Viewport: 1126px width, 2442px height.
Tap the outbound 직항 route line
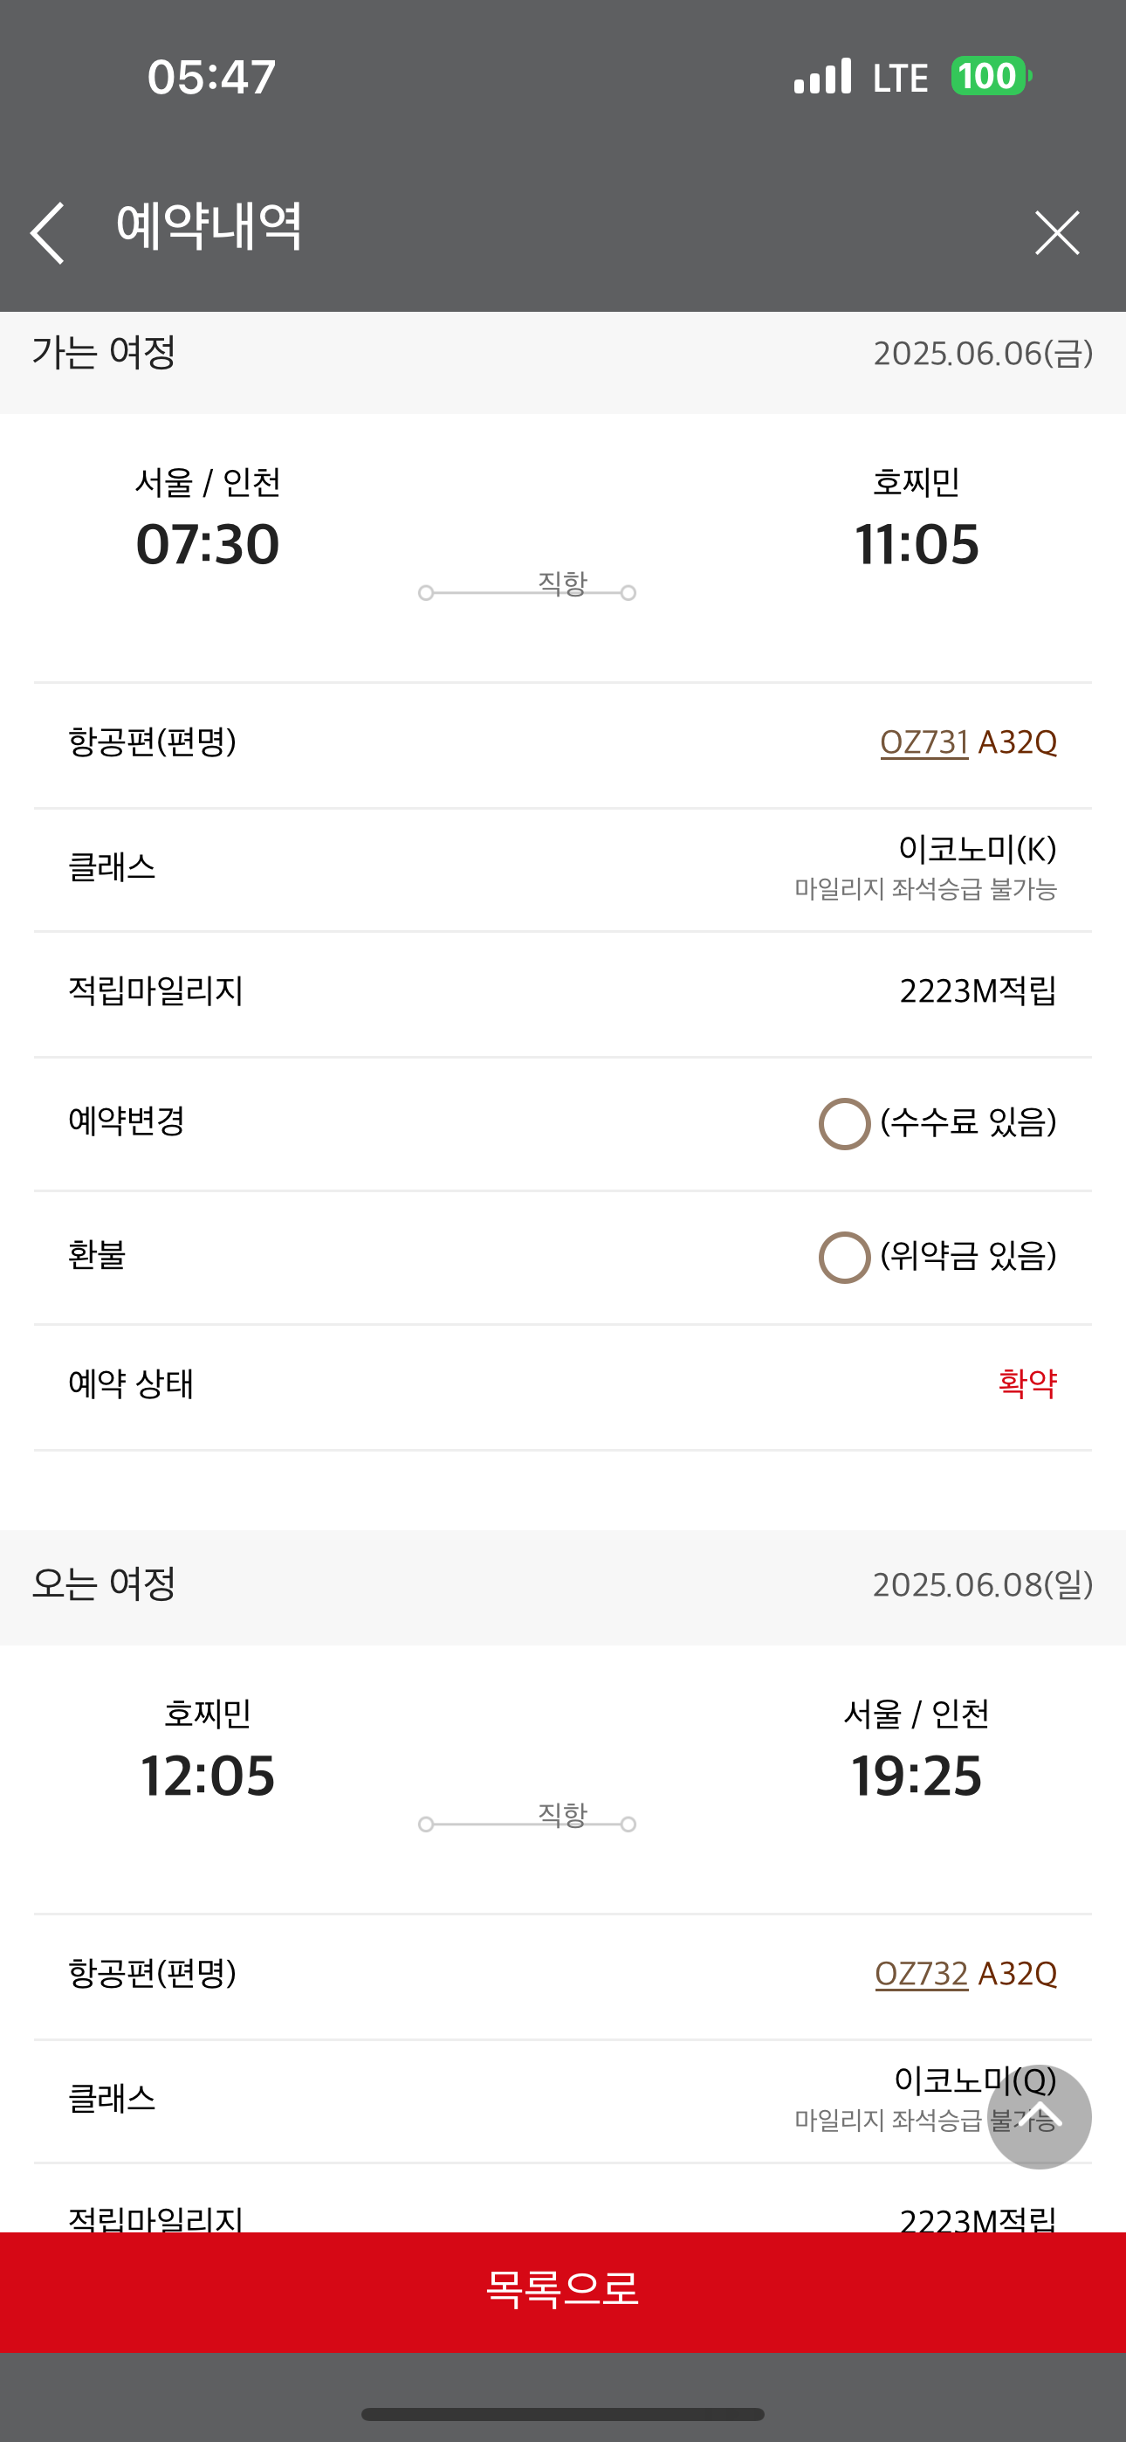click(x=527, y=591)
